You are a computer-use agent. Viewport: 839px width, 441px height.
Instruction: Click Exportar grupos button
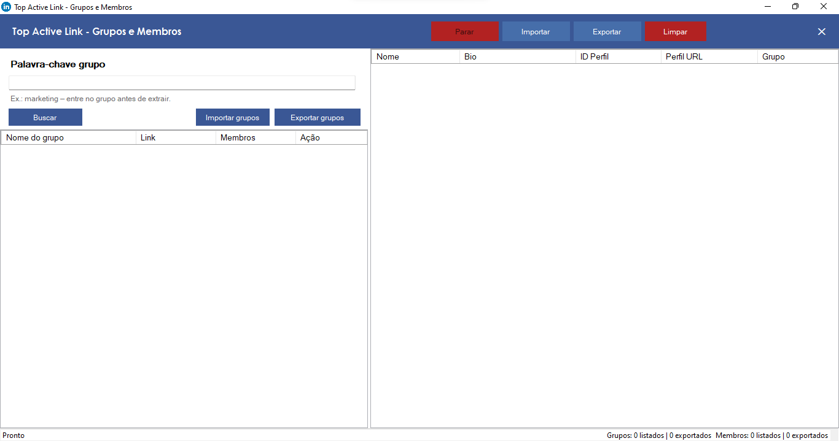[317, 117]
